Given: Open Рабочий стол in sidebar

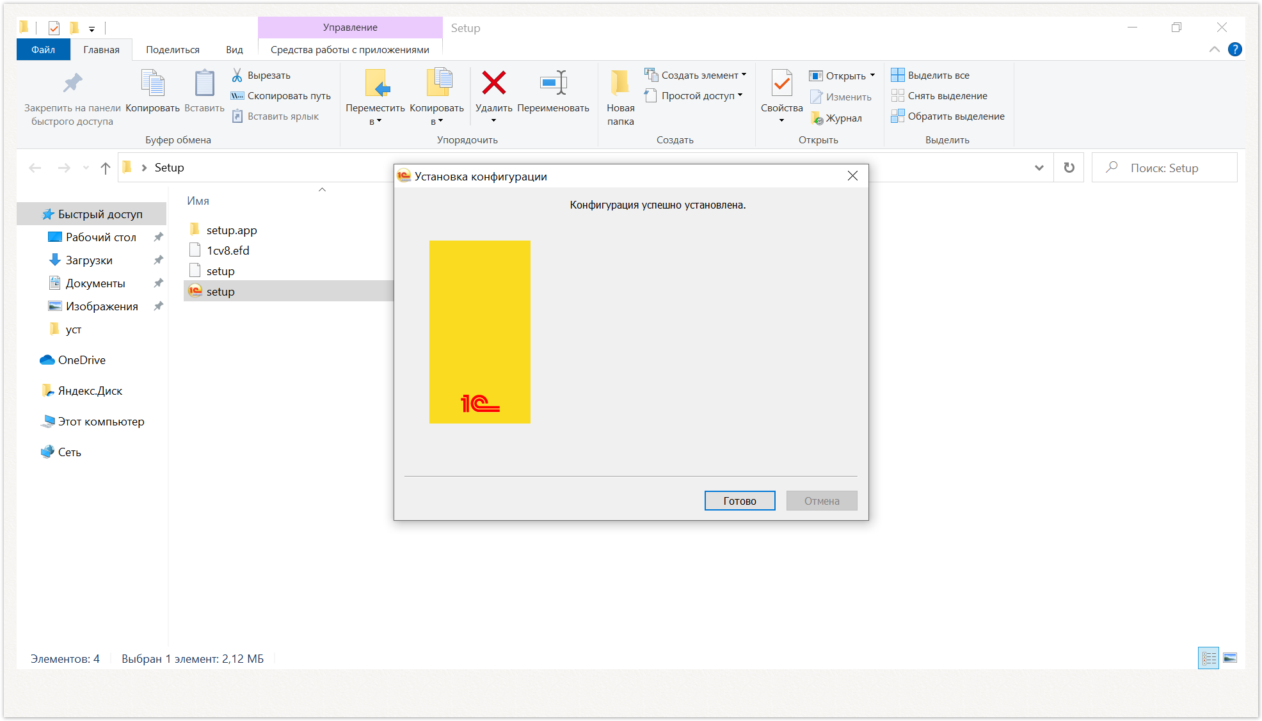Looking at the screenshot, I should 100,237.
